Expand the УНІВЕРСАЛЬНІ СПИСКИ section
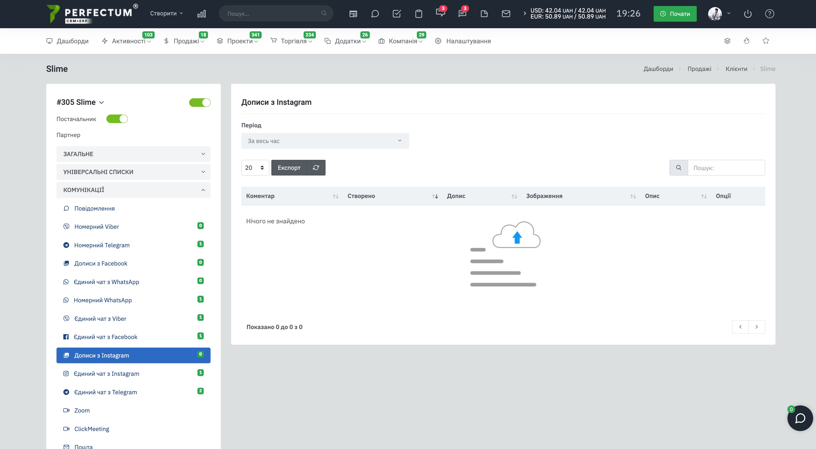This screenshot has width=816, height=449. coord(133,172)
